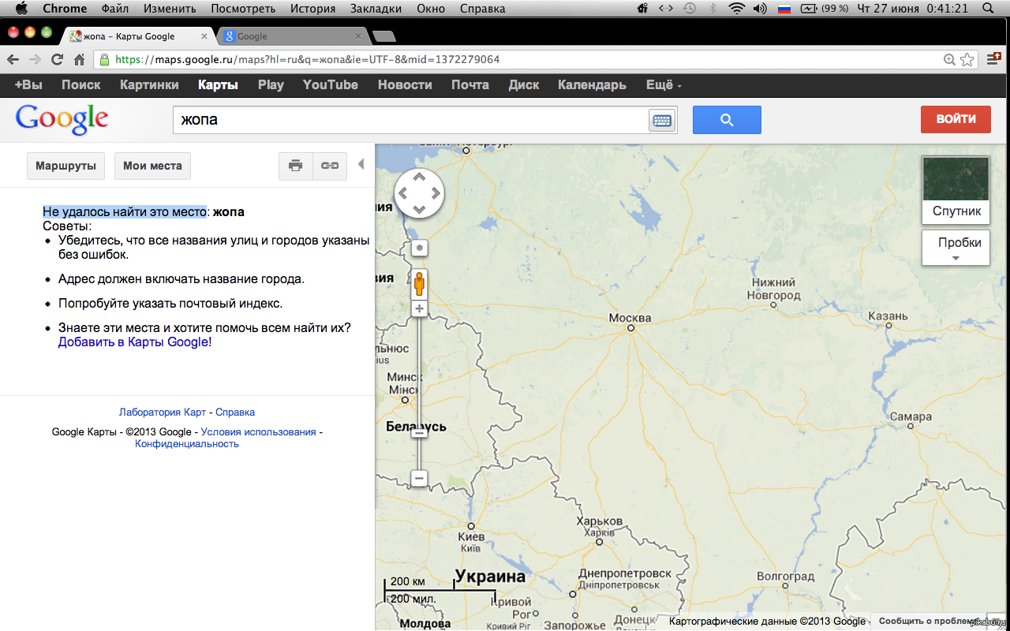The height and width of the screenshot is (631, 1010).
Task: Click the zoom slider handle
Action: tap(420, 433)
